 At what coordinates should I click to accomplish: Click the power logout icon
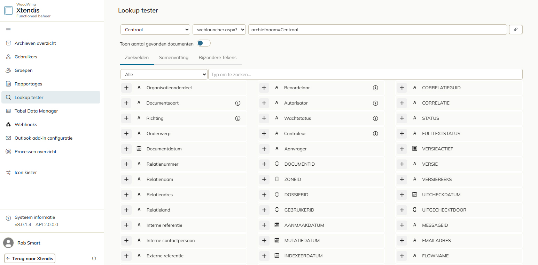pyautogui.click(x=94, y=258)
